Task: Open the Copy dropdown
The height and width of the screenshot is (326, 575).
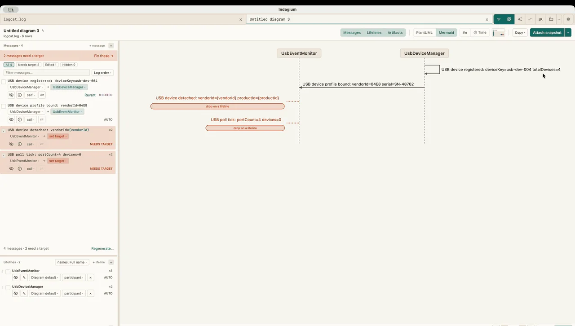Action: click(520, 32)
